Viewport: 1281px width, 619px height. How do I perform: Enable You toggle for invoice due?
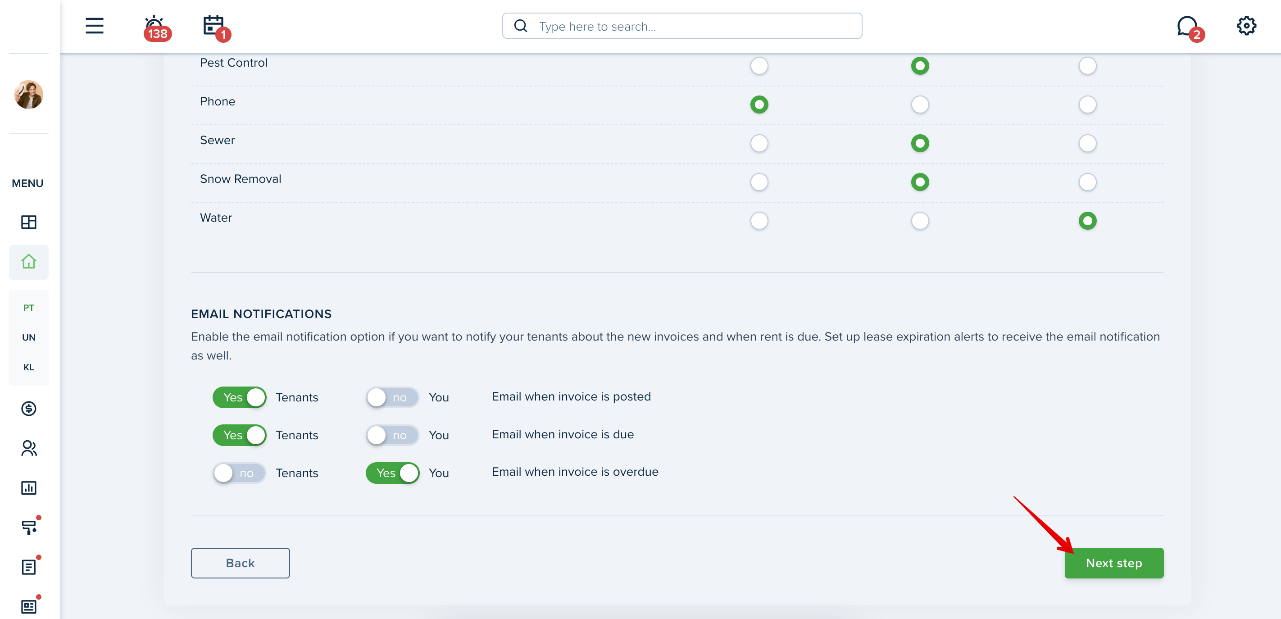[x=393, y=435]
